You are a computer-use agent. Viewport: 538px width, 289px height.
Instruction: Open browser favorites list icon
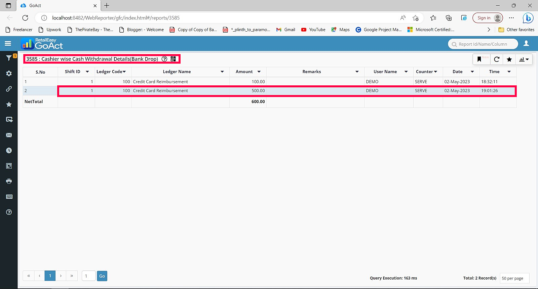(x=433, y=18)
